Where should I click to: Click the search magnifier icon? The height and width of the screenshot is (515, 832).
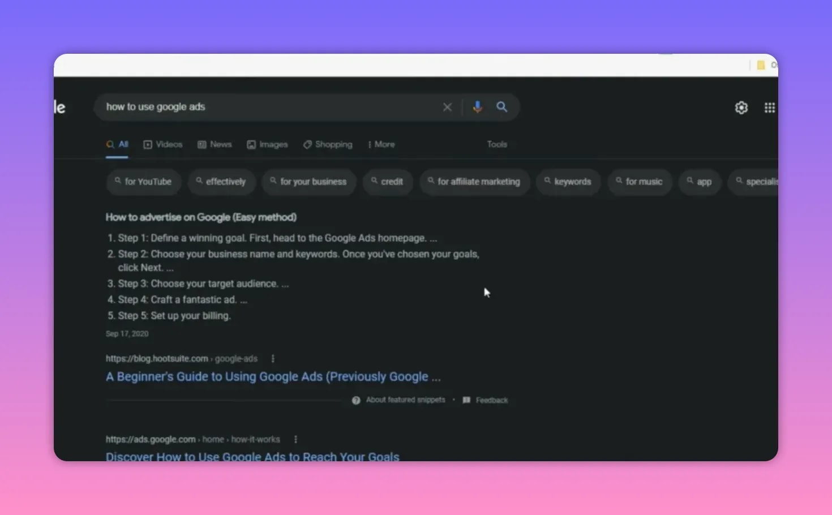pos(501,106)
